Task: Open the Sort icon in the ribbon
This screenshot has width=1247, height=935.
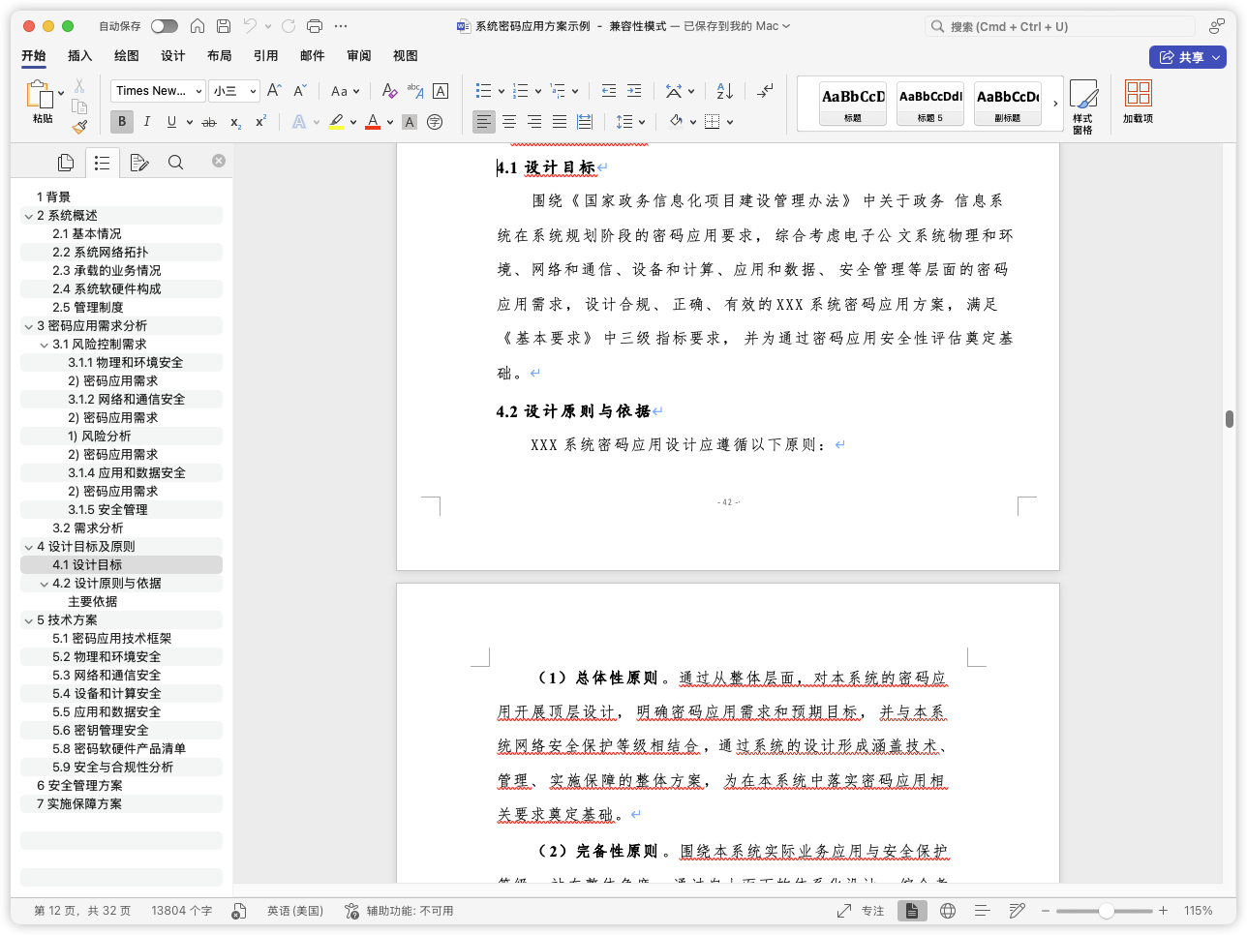Action: [x=723, y=90]
